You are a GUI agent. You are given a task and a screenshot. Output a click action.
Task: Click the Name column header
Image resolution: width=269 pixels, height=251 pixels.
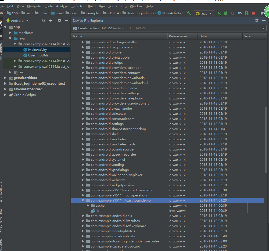119,36
